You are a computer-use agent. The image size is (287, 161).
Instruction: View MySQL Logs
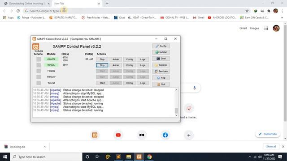pyautogui.click(x=143, y=65)
